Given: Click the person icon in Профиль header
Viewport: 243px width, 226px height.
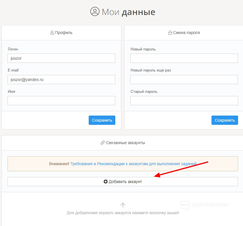Looking at the screenshot, I should point(52,33).
